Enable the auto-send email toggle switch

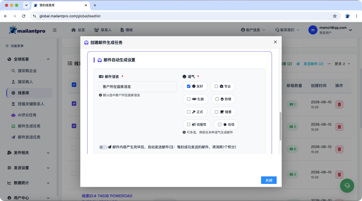[103, 147]
